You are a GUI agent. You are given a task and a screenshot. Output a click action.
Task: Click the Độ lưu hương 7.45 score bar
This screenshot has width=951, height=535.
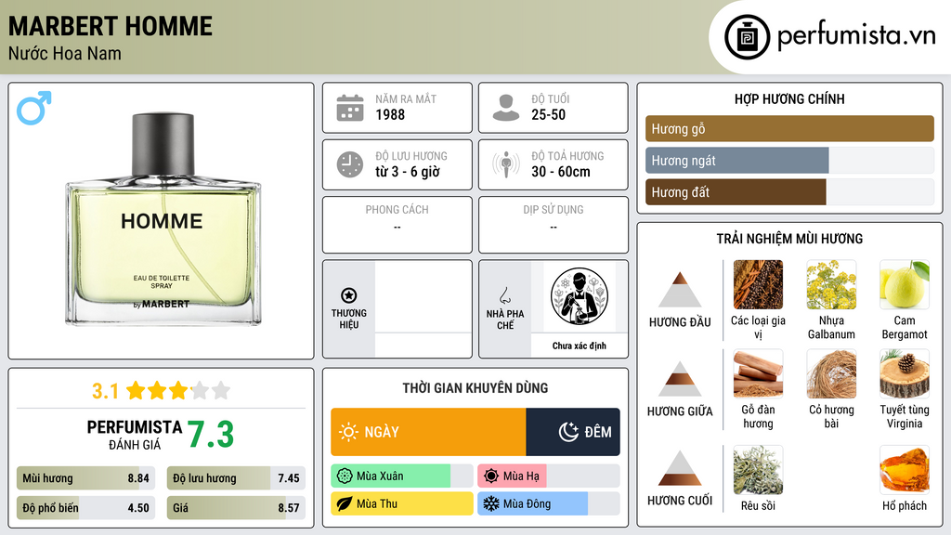[236, 478]
